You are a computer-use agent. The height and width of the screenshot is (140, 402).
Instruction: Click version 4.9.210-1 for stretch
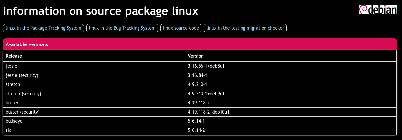click(x=197, y=84)
